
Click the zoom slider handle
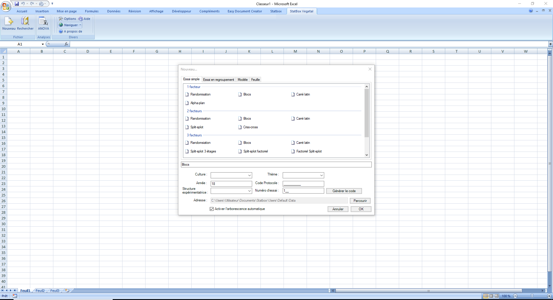tap(532, 296)
